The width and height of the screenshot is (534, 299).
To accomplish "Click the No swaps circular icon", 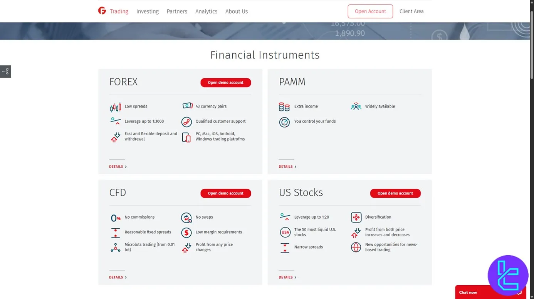I will pos(186,218).
